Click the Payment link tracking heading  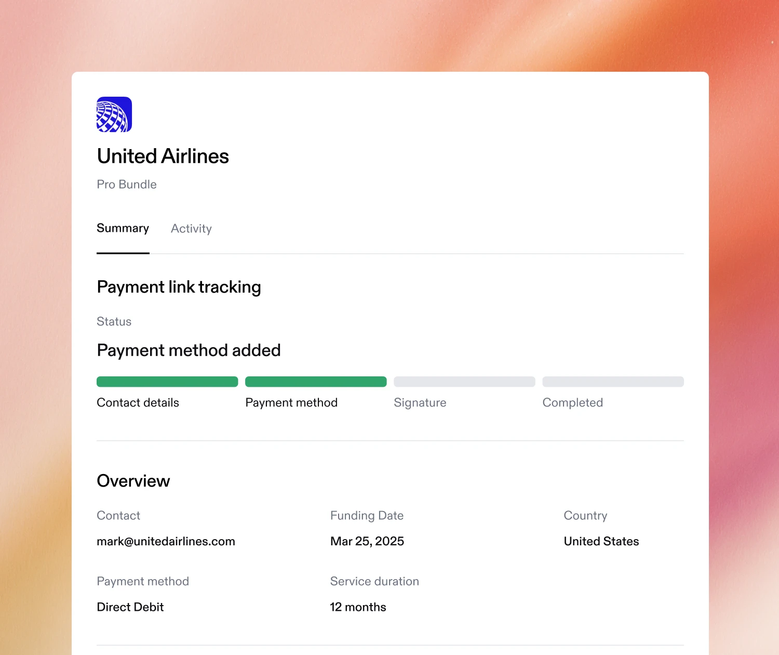(x=179, y=287)
